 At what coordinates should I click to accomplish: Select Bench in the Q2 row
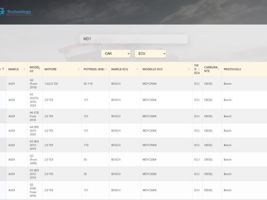(x=228, y=84)
